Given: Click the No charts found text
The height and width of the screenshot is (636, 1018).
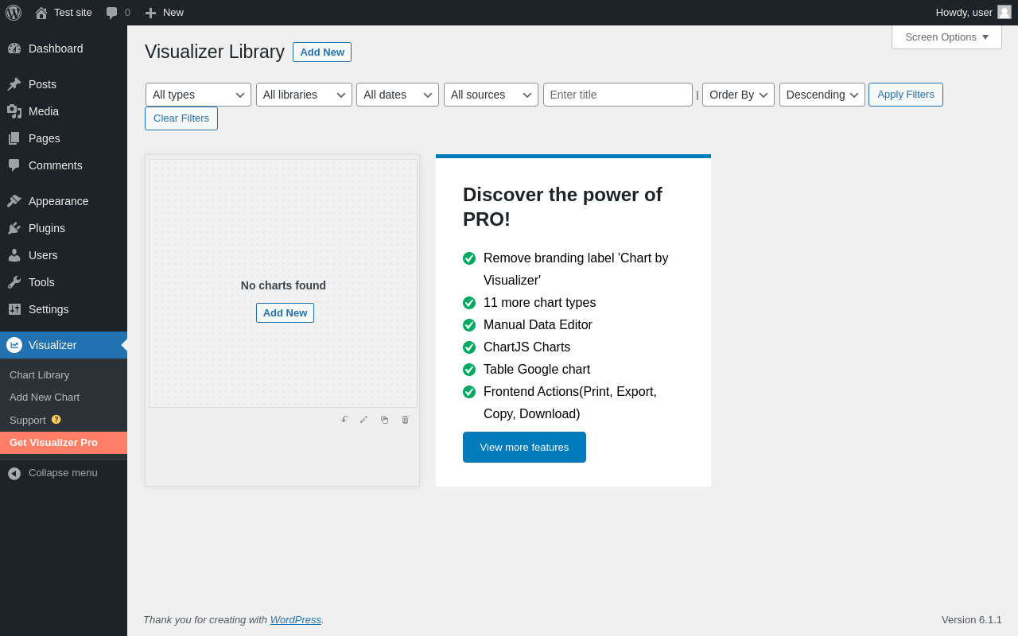Looking at the screenshot, I should pos(283,285).
